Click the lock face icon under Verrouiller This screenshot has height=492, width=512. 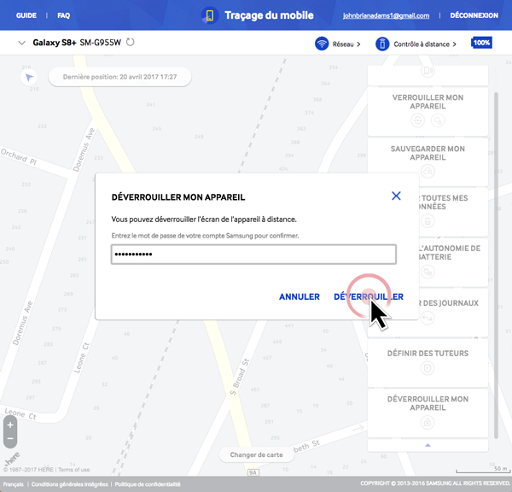[417, 120]
